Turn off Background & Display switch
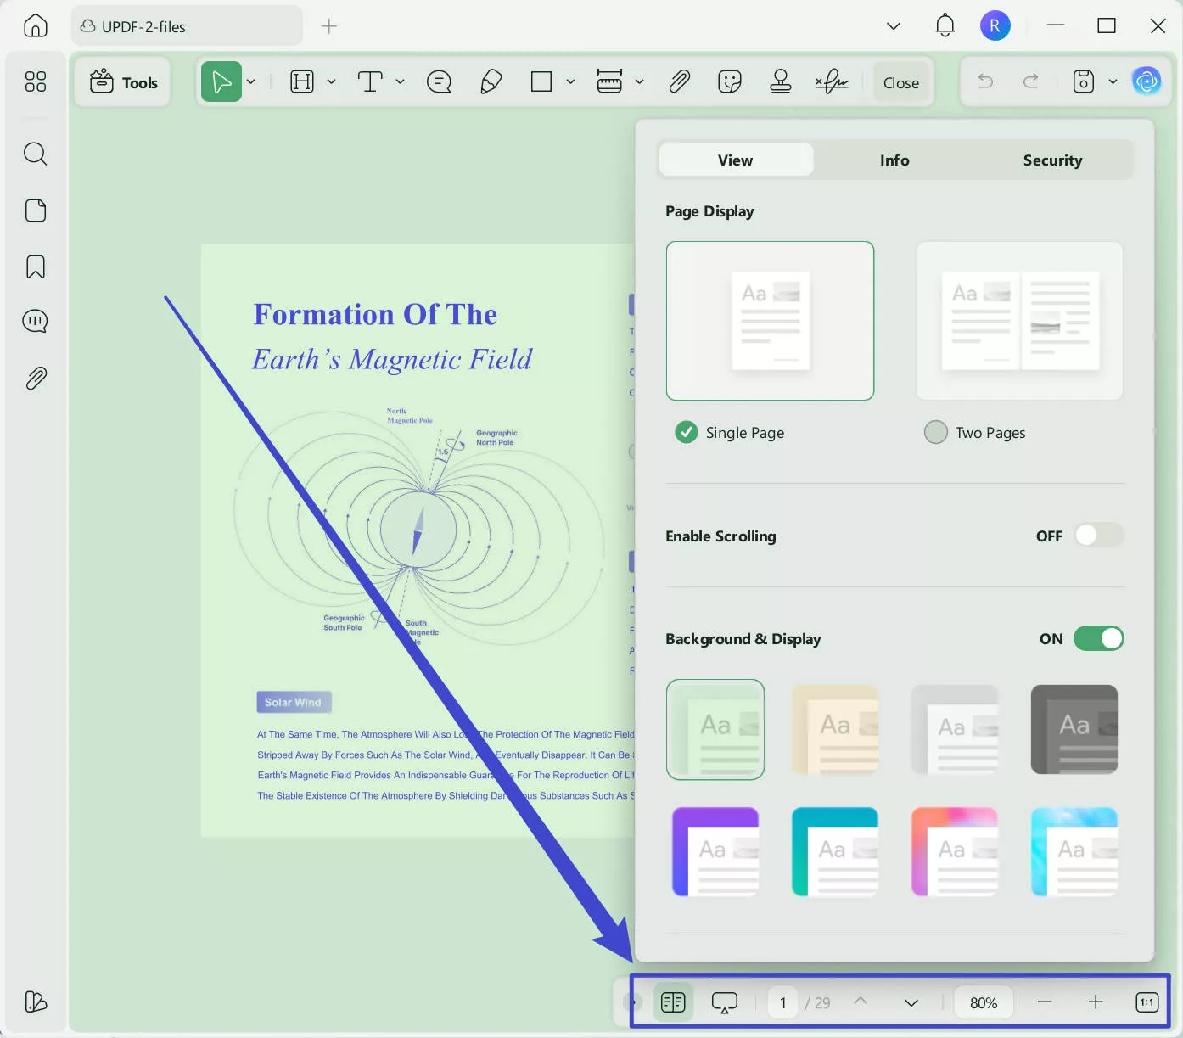The height and width of the screenshot is (1038, 1183). point(1098,638)
